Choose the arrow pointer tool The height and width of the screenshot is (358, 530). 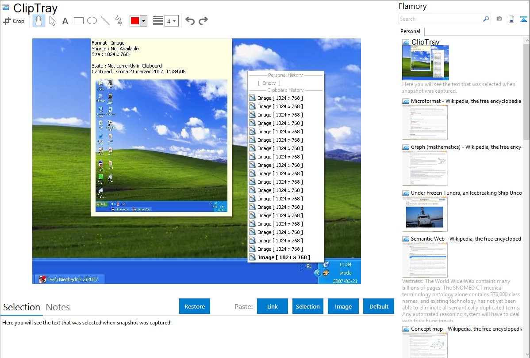(53, 21)
